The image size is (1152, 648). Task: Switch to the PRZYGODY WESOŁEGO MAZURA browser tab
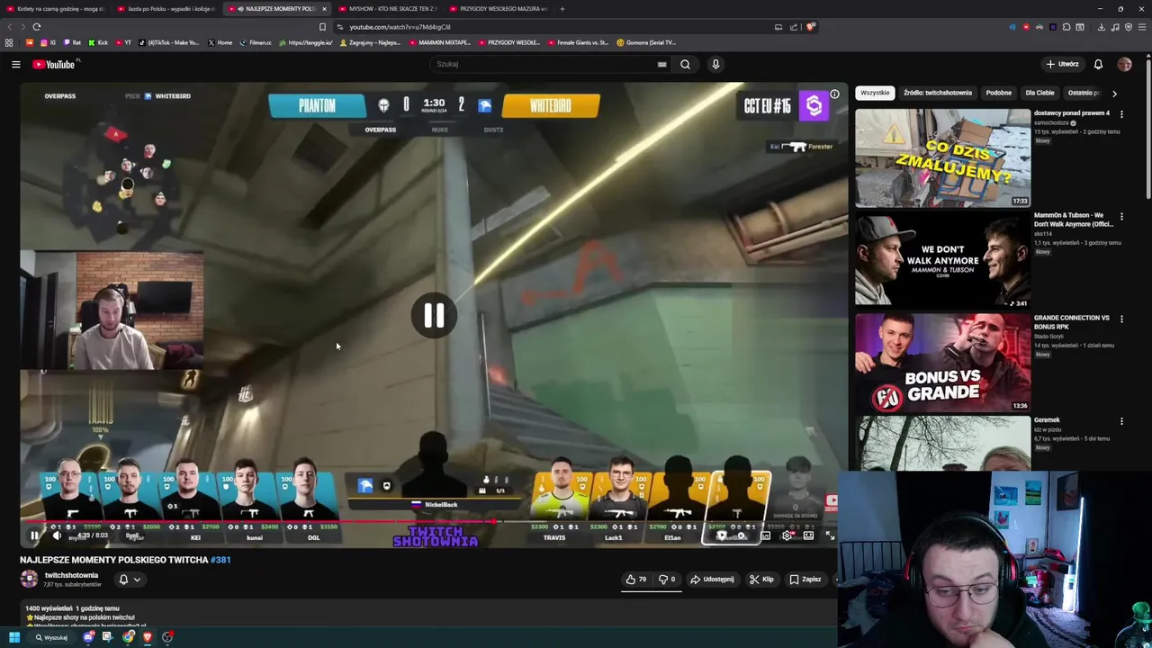(x=499, y=9)
